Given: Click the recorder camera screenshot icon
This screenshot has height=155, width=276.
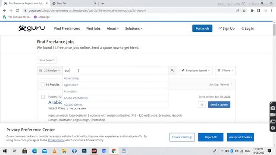Looking at the screenshot, I should pyautogui.click(x=273, y=108).
